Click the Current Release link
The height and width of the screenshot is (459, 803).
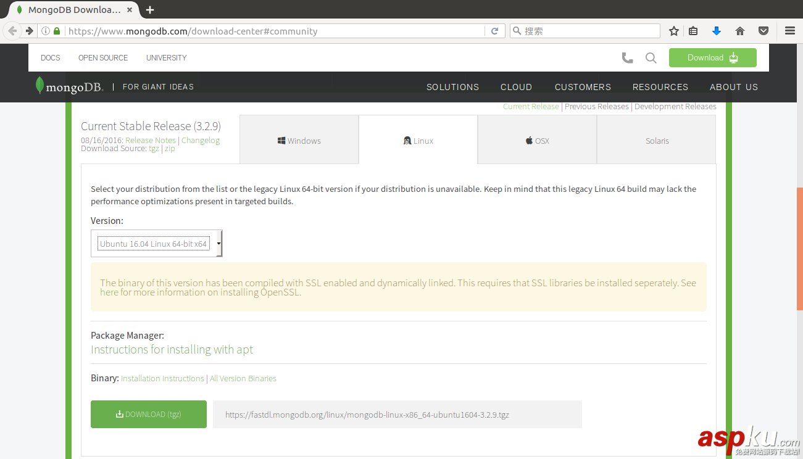pyautogui.click(x=531, y=106)
